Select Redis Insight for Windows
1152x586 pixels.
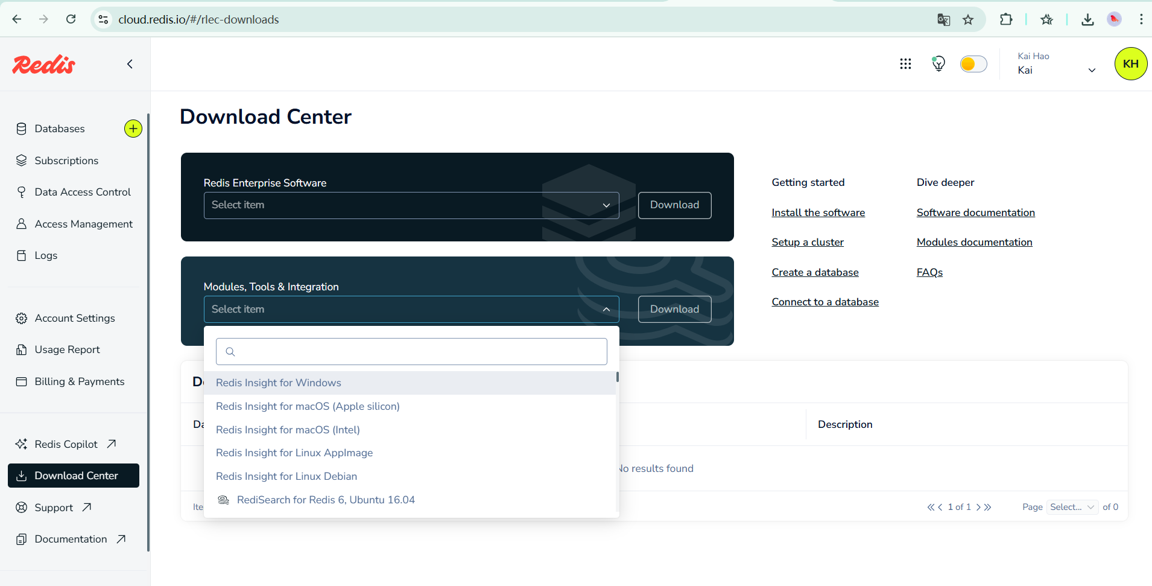410,383
